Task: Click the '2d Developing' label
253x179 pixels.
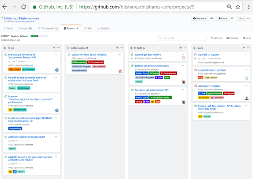Action: click(x=79, y=62)
